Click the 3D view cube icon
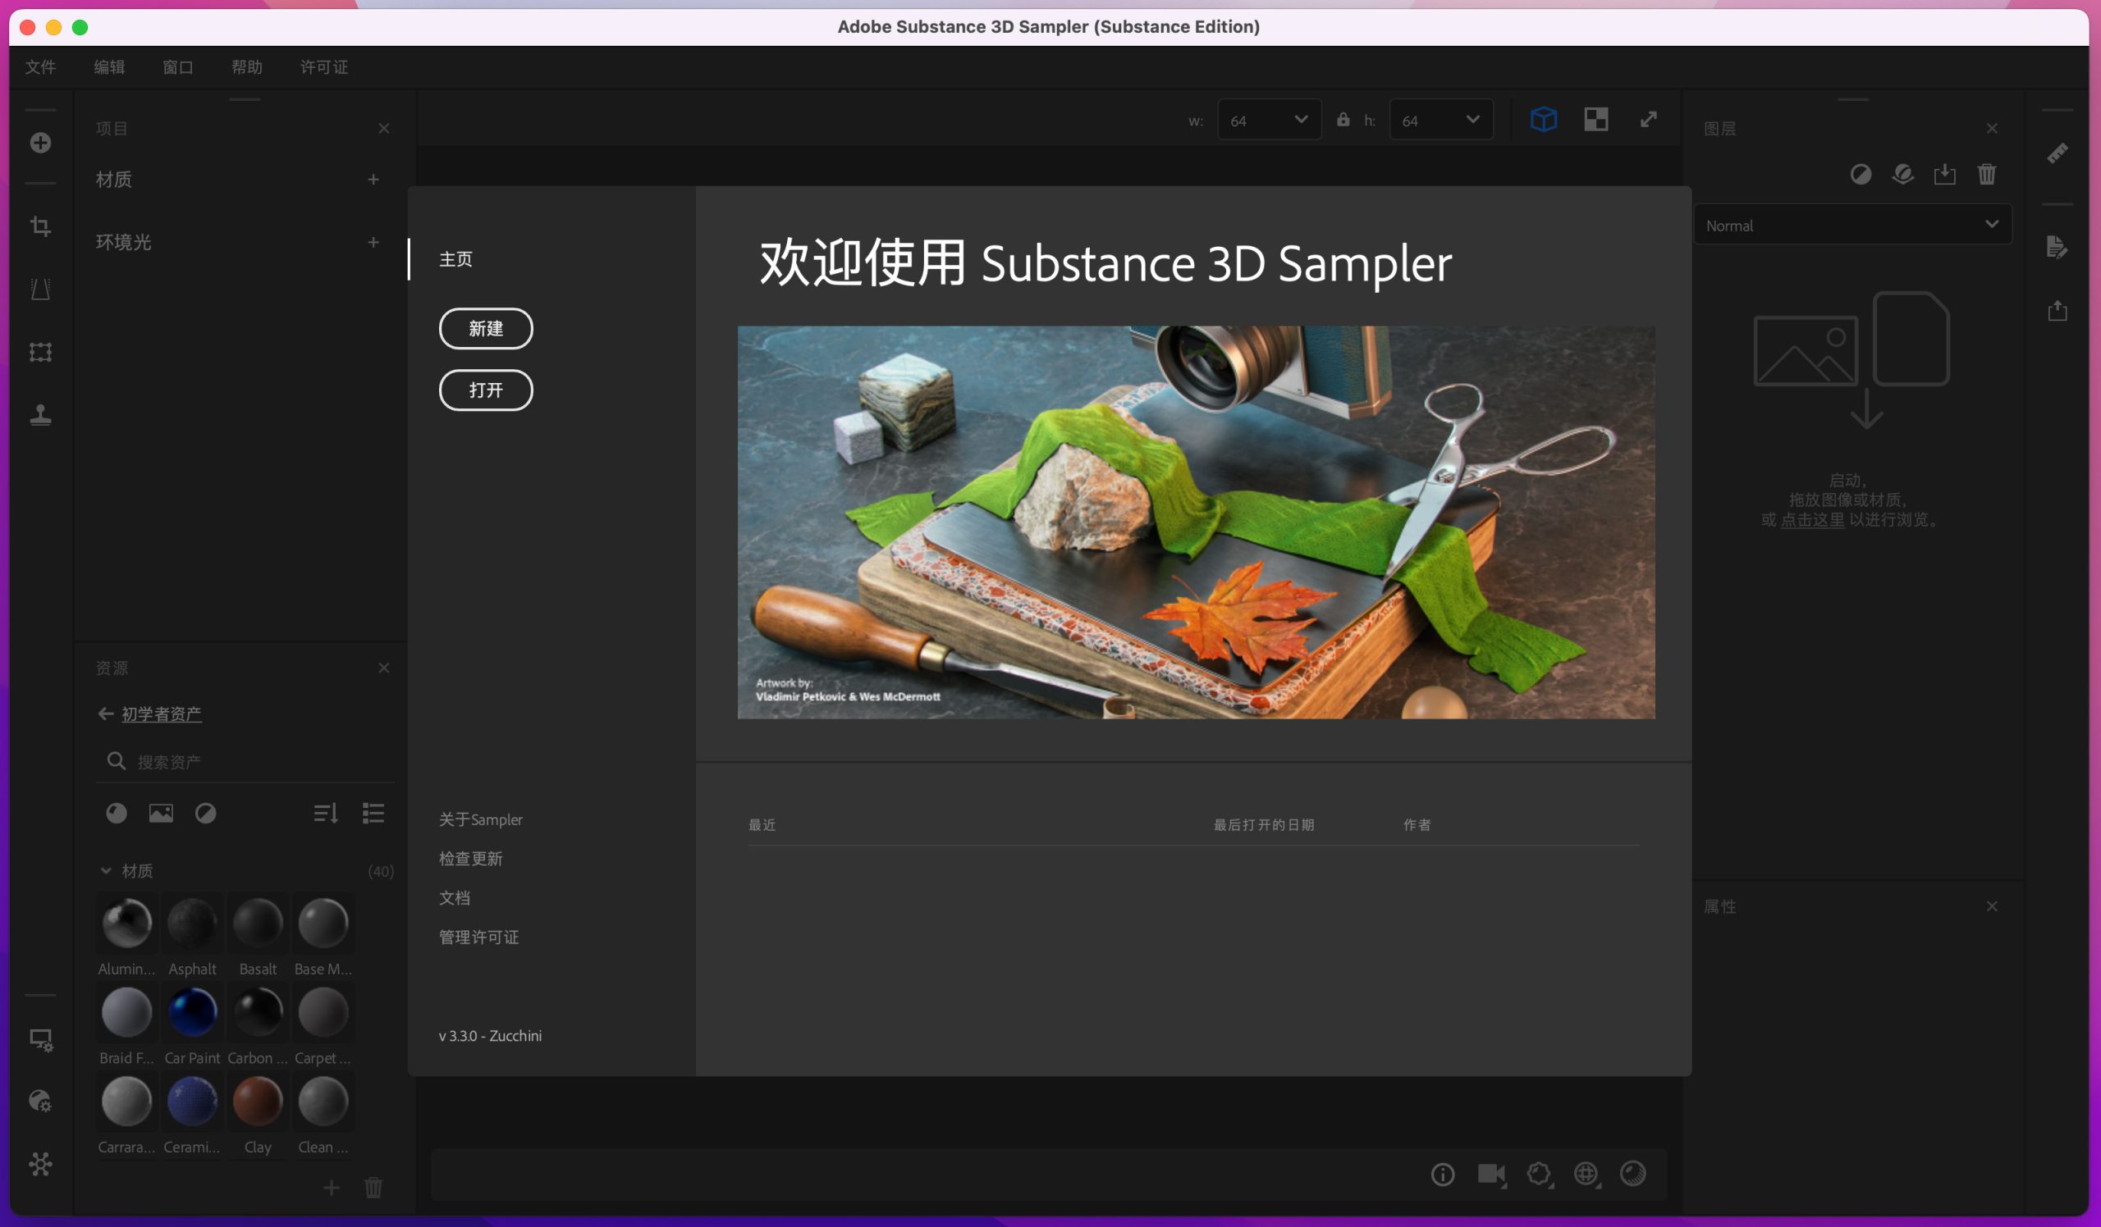The image size is (2101, 1227). [1543, 119]
